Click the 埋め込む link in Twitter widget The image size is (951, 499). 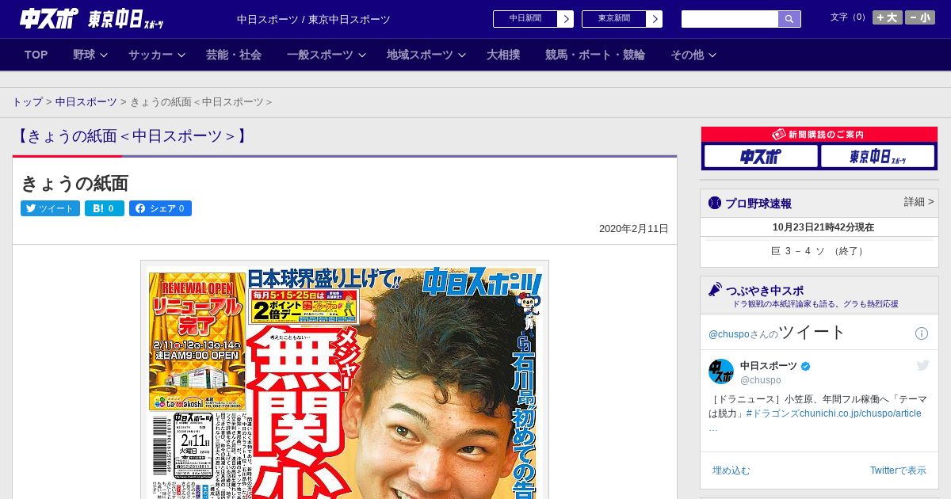[731, 470]
